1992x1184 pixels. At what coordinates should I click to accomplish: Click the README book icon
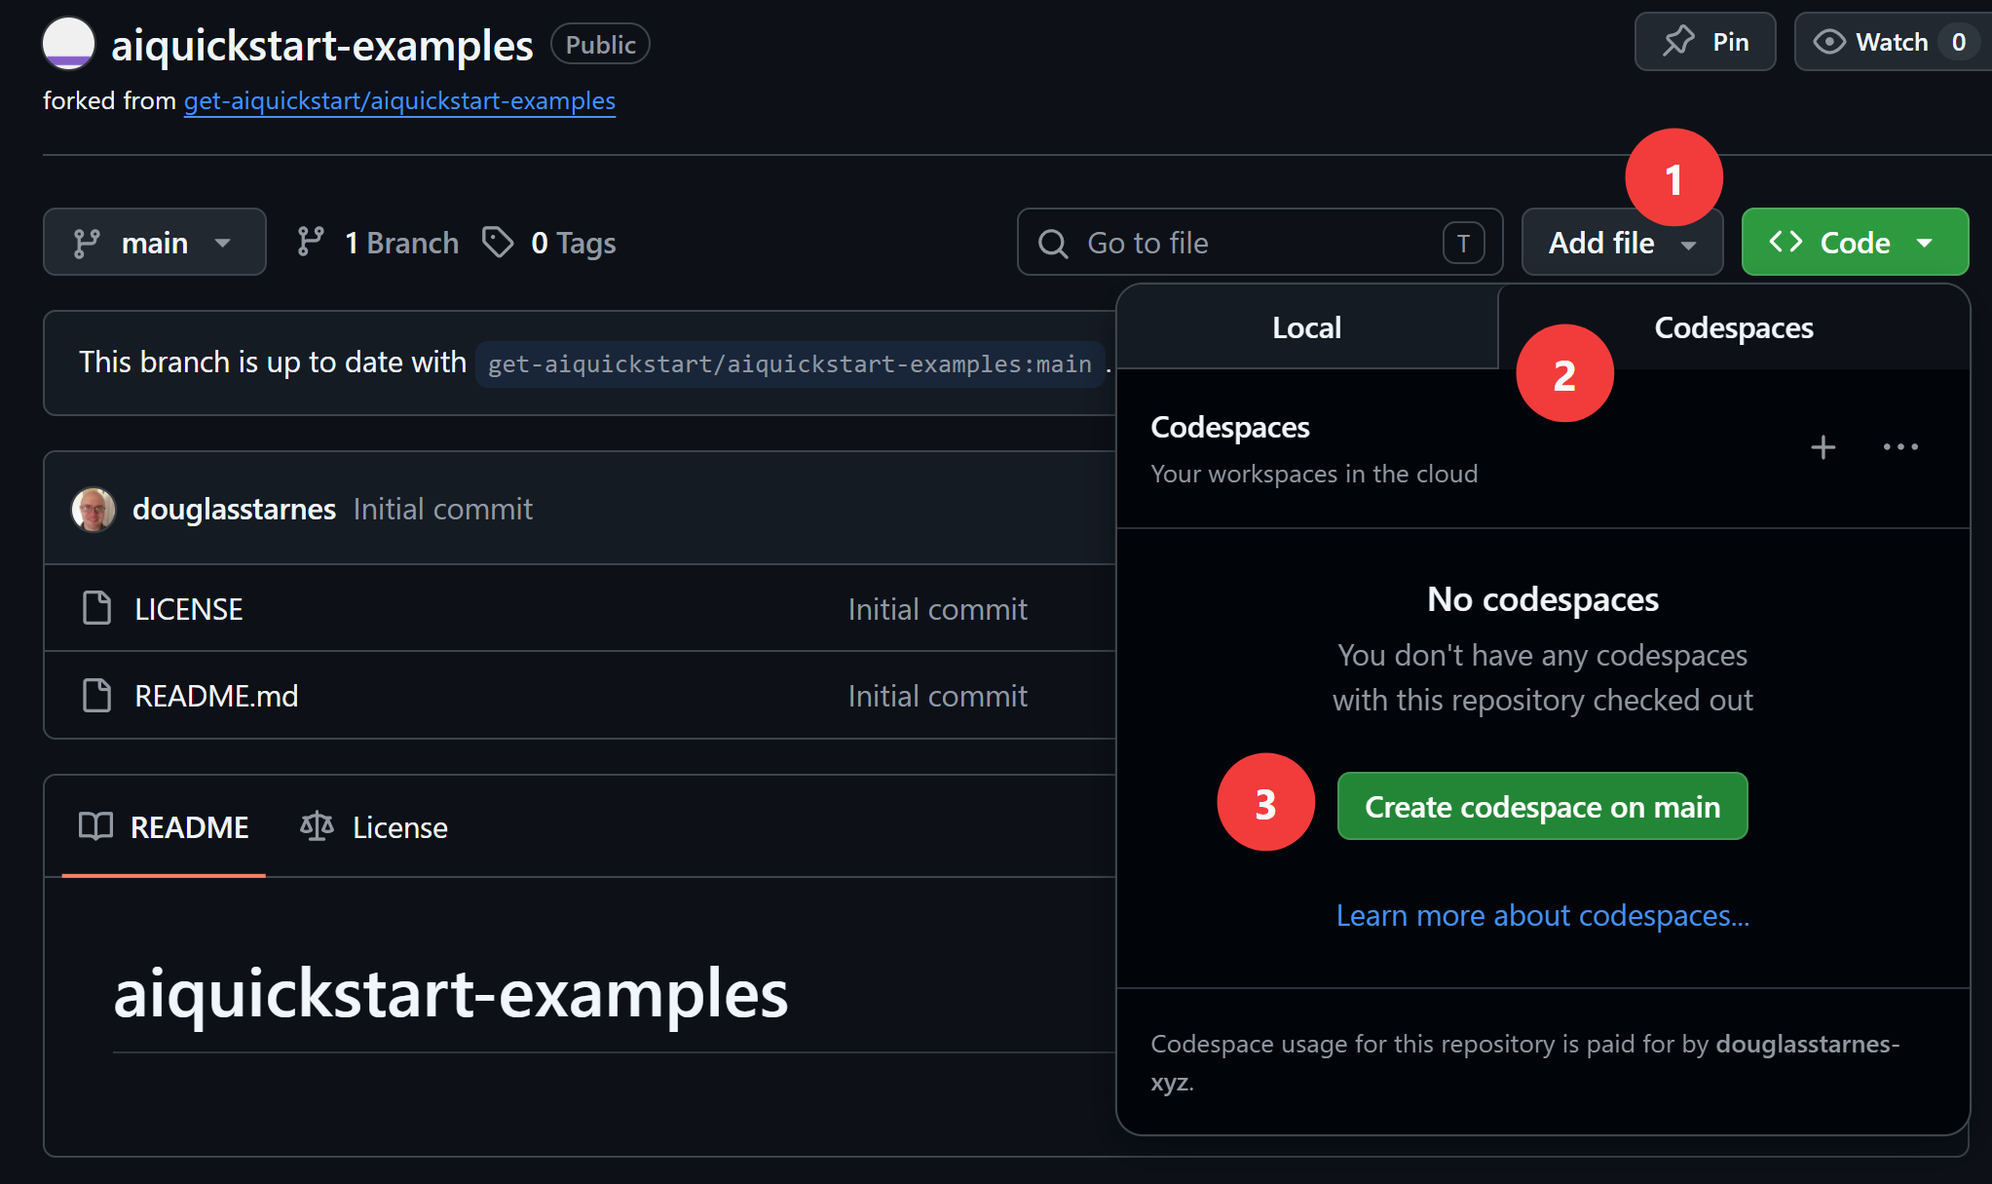click(x=95, y=826)
